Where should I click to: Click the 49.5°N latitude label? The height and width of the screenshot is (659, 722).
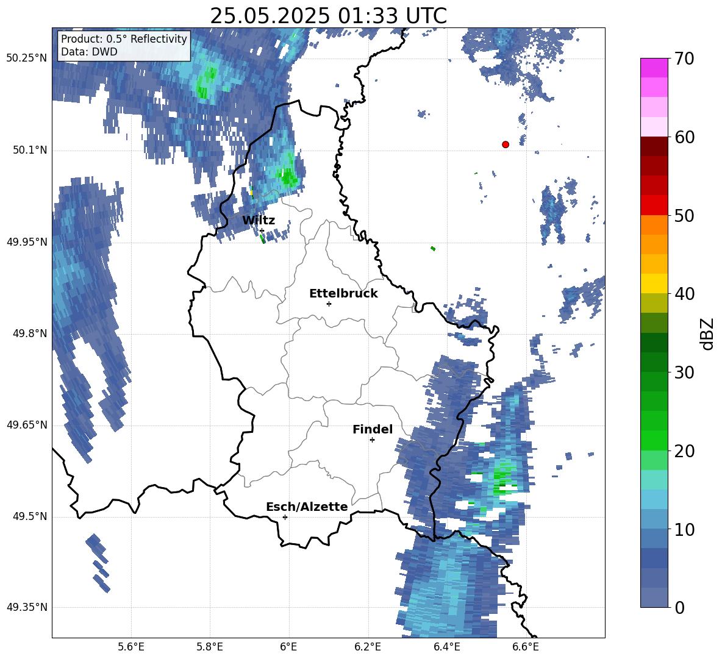pyautogui.click(x=29, y=516)
